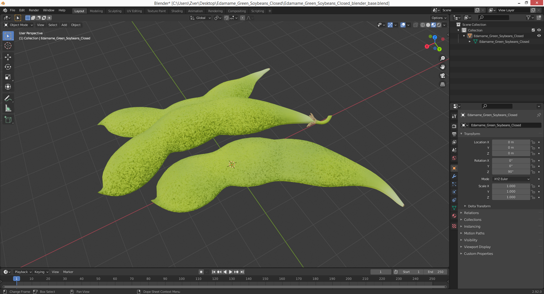Open the Render menu
This screenshot has width=544, height=294.
[x=34, y=10]
